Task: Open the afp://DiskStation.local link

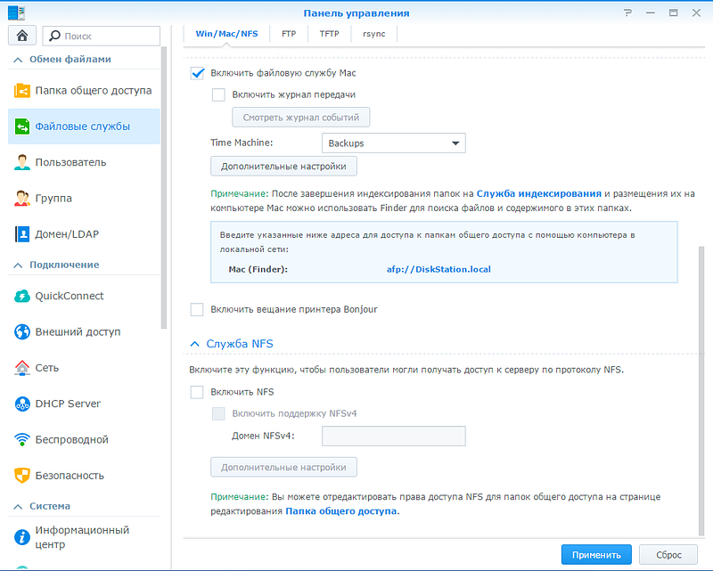Action: [x=438, y=269]
